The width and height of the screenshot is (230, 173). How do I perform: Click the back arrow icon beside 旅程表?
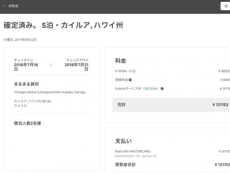point(5,6)
